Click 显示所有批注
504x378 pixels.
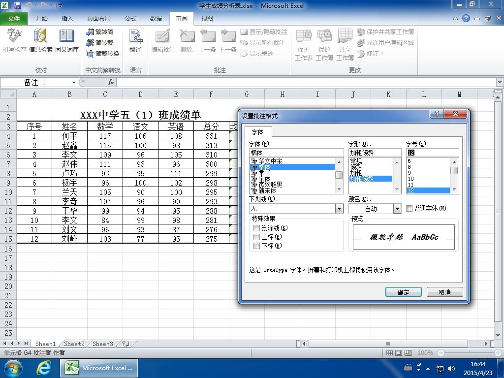click(263, 42)
